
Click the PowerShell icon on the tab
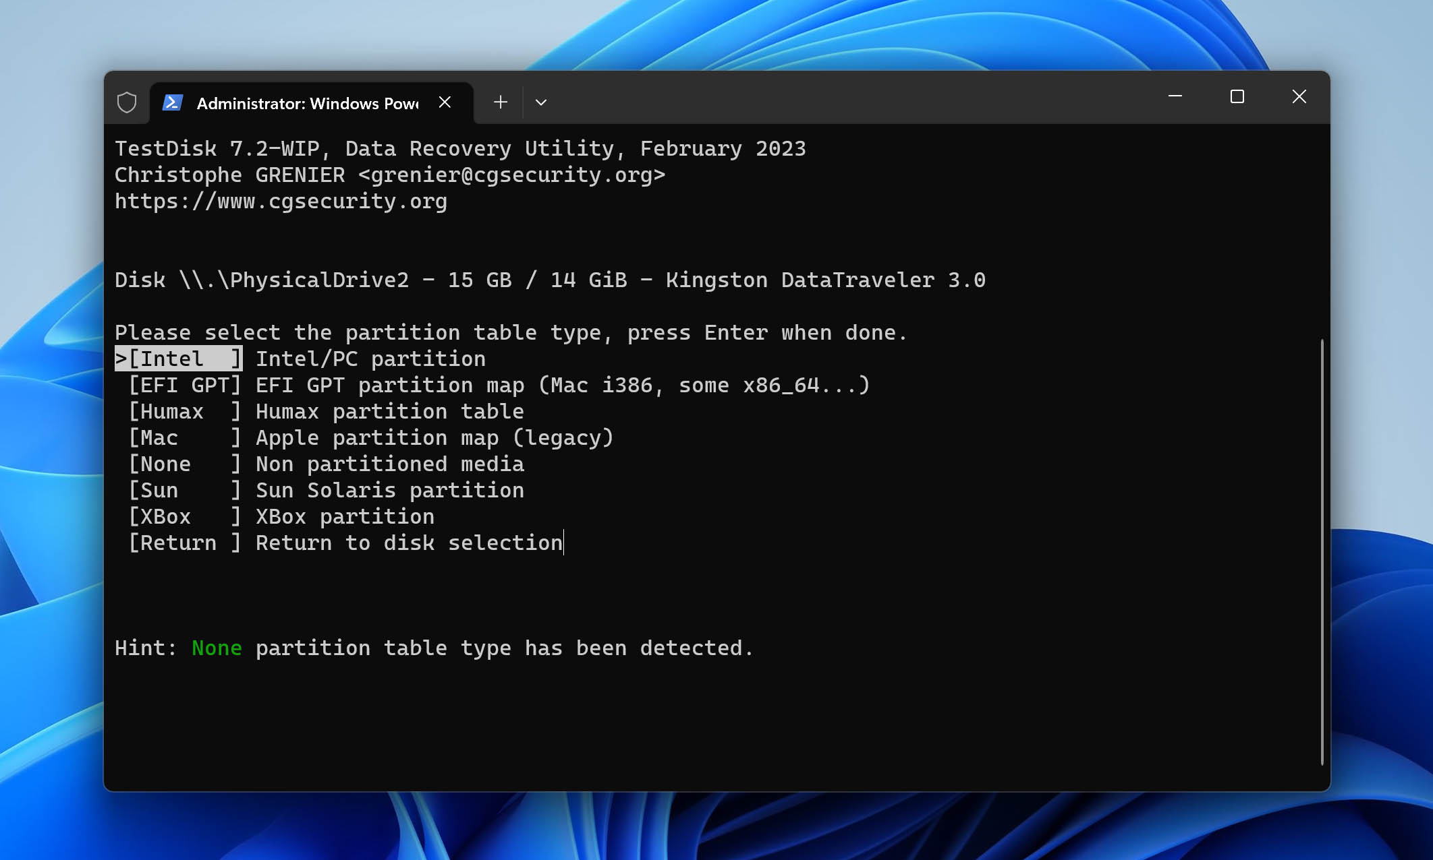(x=173, y=102)
